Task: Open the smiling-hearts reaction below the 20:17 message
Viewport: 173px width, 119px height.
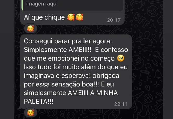Action: pos(31,28)
